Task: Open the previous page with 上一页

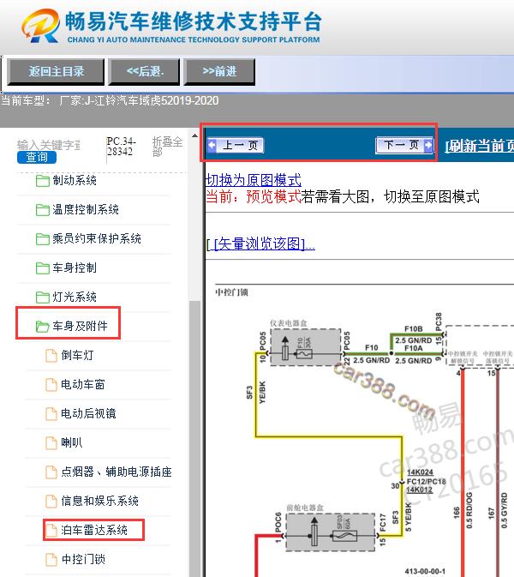Action: click(236, 145)
